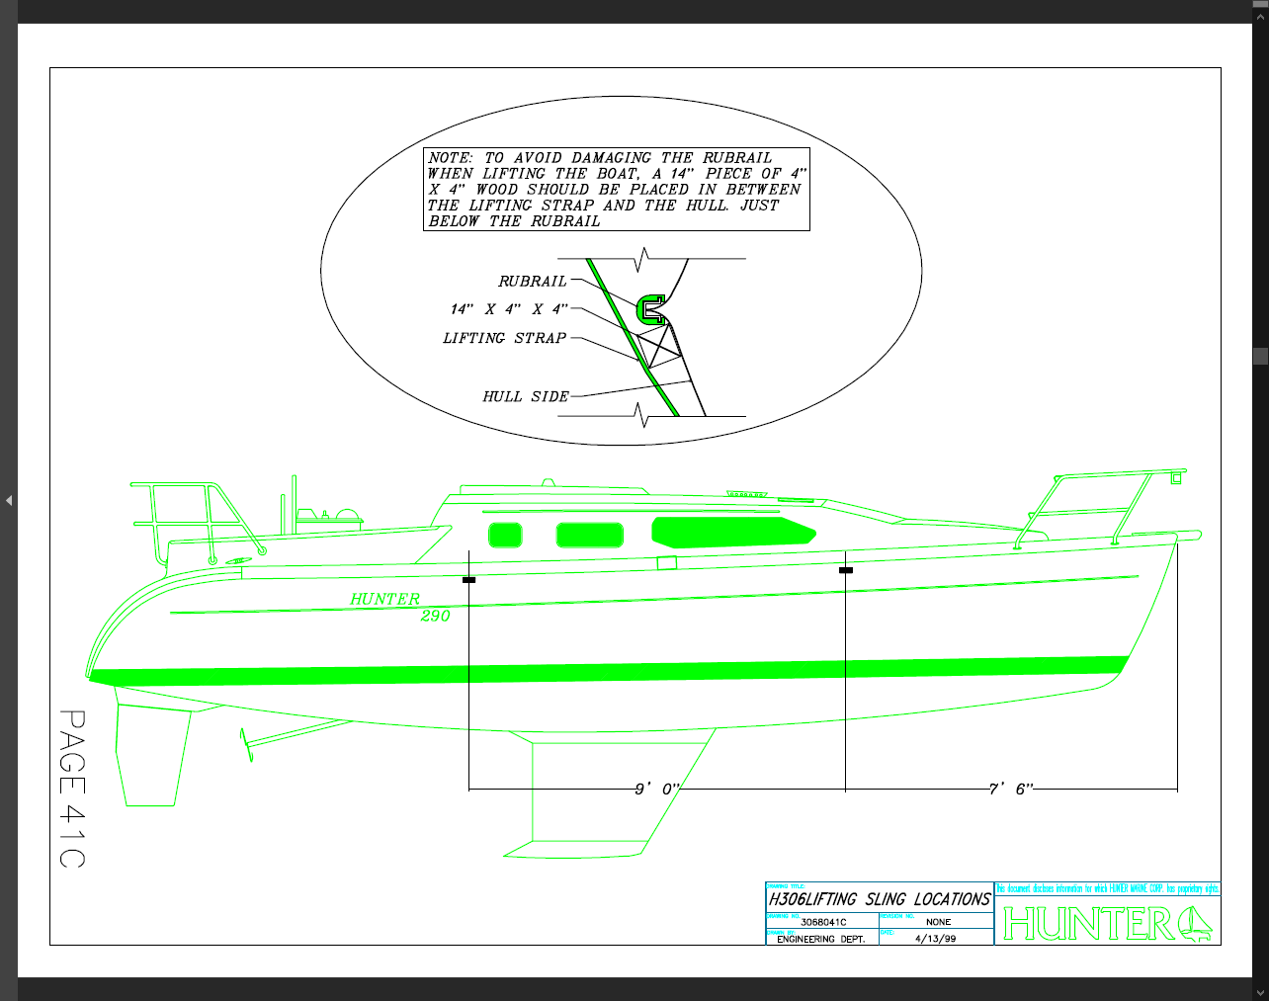Click the "LIFTING STRAP" callout label
This screenshot has height=1001, width=1269.
point(505,338)
